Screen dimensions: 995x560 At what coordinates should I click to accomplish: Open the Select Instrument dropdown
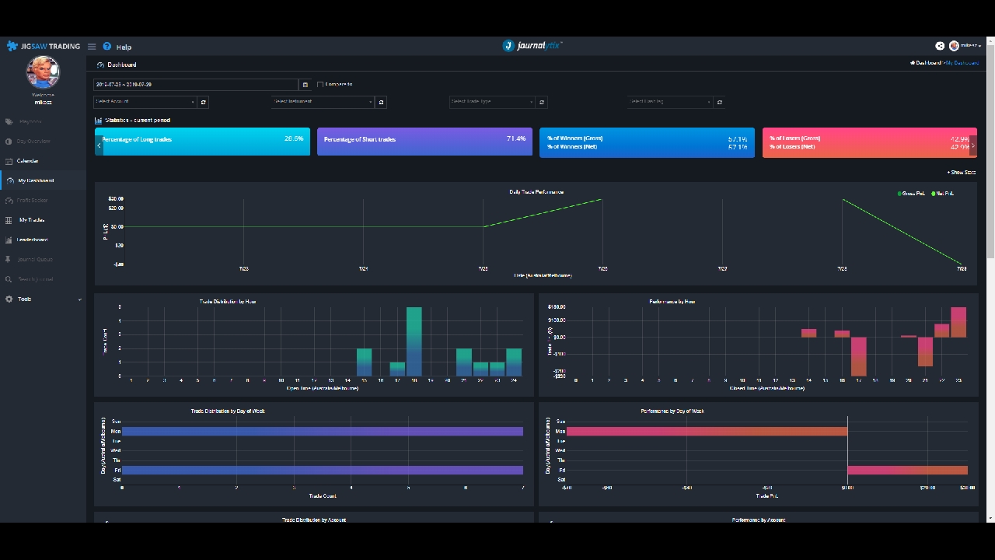(x=323, y=102)
